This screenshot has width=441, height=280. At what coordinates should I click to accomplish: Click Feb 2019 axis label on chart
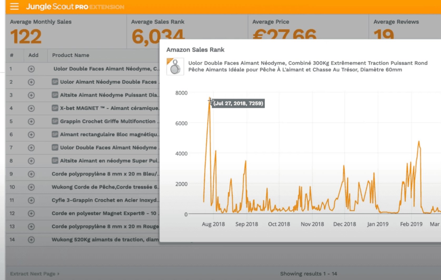tap(411, 224)
